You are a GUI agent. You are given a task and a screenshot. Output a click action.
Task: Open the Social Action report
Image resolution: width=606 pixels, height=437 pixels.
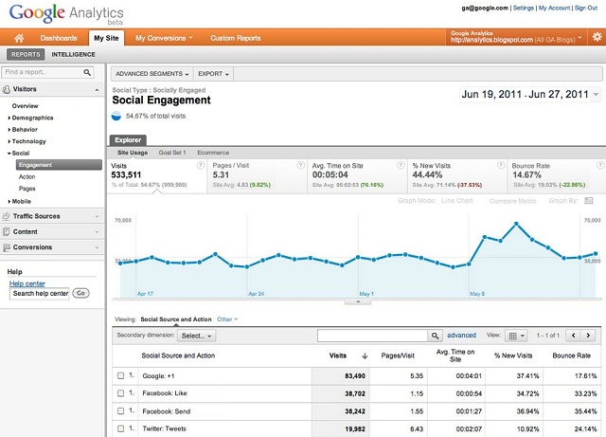pyautogui.click(x=27, y=176)
